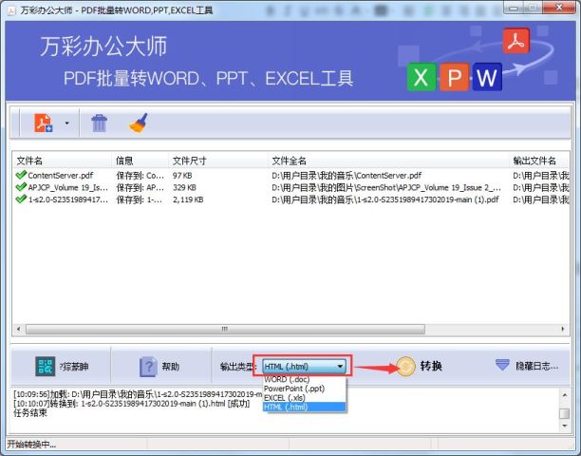This screenshot has height=456, width=581.
Task: Choose HTML (.html) in the list
Action: (304, 407)
